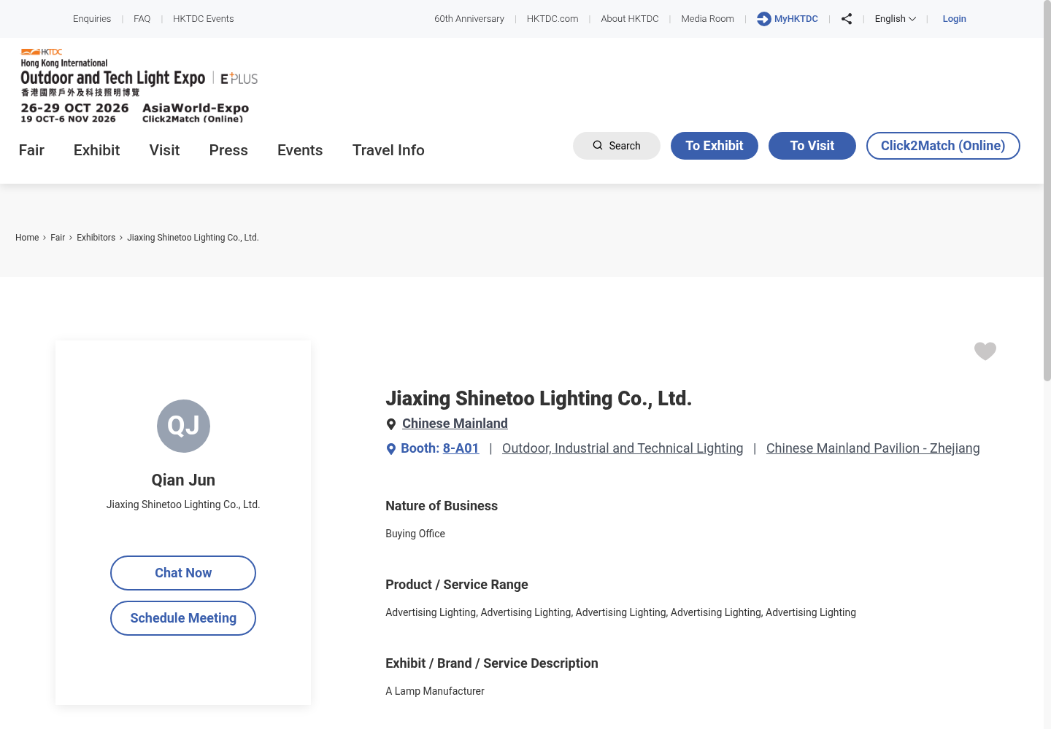Click the Chinese Mainland link
The height and width of the screenshot is (729, 1051).
tap(455, 424)
